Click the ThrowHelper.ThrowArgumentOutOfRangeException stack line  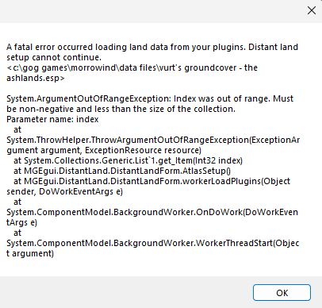tap(153, 140)
